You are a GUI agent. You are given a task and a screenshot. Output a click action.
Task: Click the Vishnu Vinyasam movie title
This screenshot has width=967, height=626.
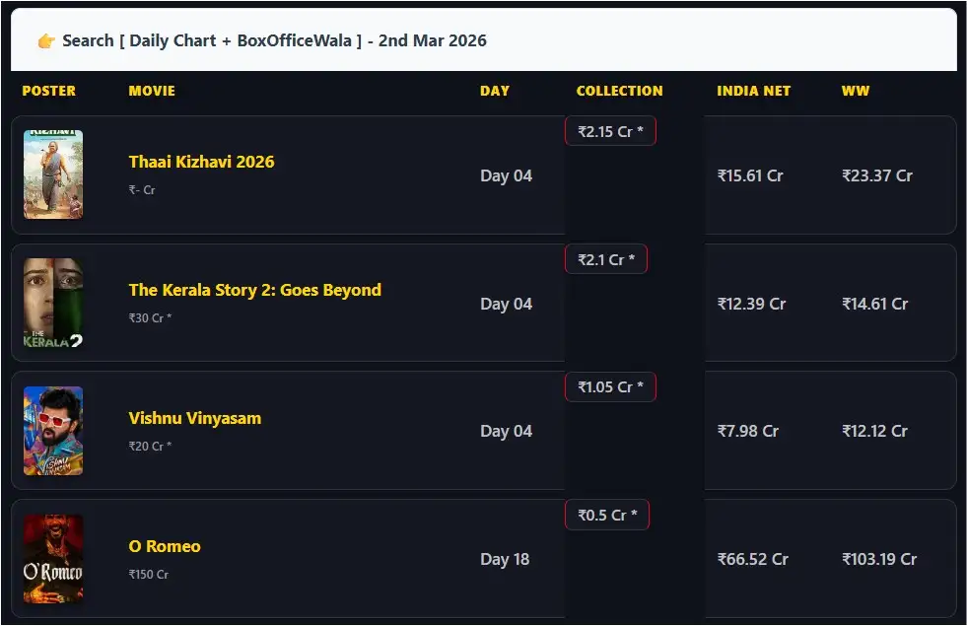194,418
